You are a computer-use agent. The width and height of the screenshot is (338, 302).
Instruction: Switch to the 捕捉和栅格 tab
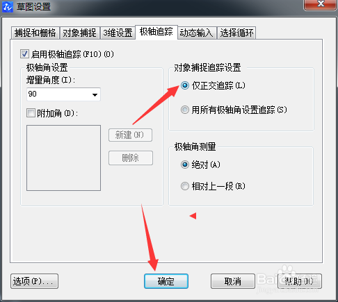(35, 33)
